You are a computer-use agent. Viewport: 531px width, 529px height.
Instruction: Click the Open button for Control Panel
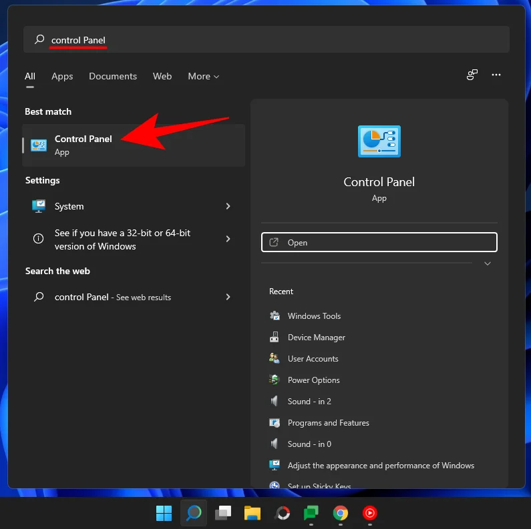pyautogui.click(x=379, y=243)
